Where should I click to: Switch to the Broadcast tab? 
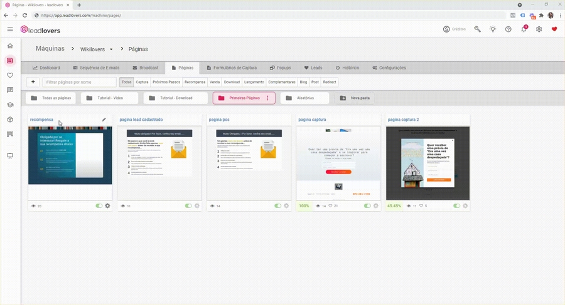145,68
